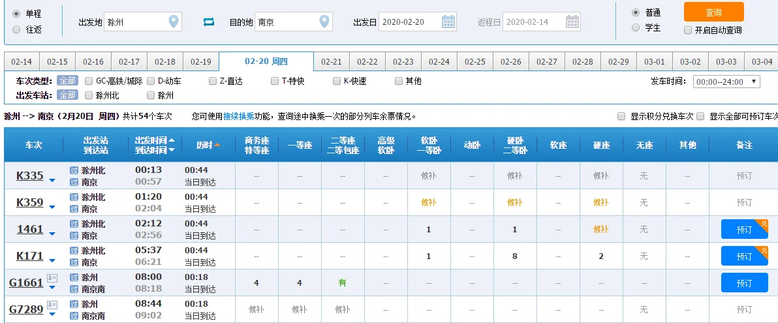Switch to the 02-19 date tab
The width and height of the screenshot is (778, 323).
201,61
